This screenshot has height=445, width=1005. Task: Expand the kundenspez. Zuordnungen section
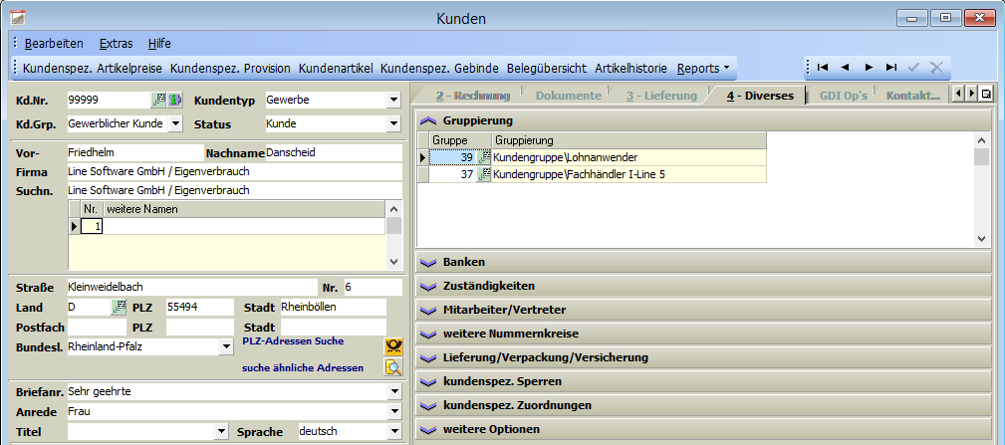pos(428,406)
